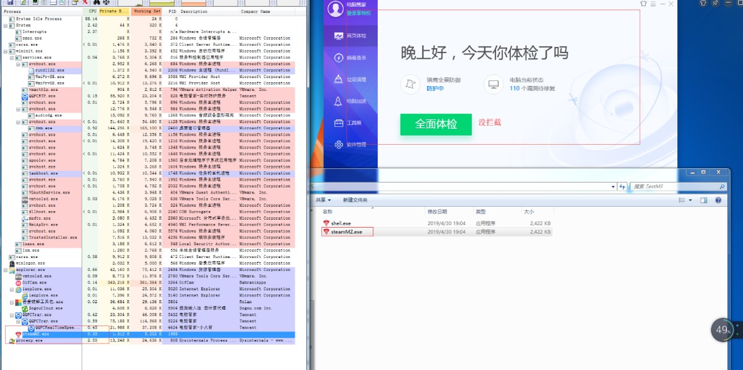This screenshot has width=743, height=370.
Task: Sort by Company Name column header
Action: [x=256, y=11]
